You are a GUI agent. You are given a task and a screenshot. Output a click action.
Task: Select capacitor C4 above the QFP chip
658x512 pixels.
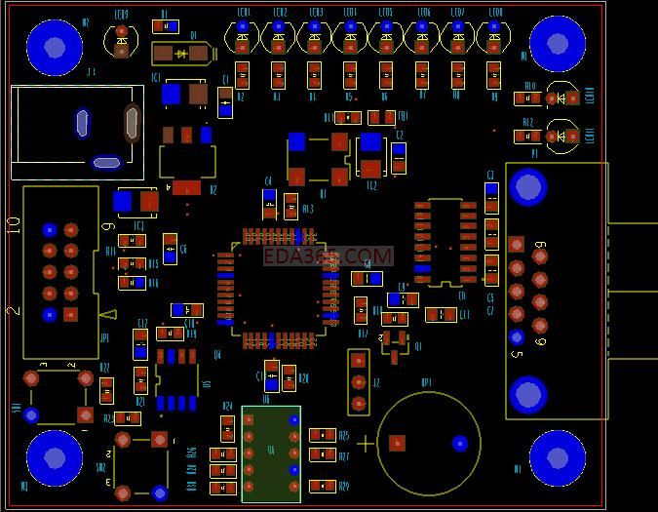coord(269,204)
